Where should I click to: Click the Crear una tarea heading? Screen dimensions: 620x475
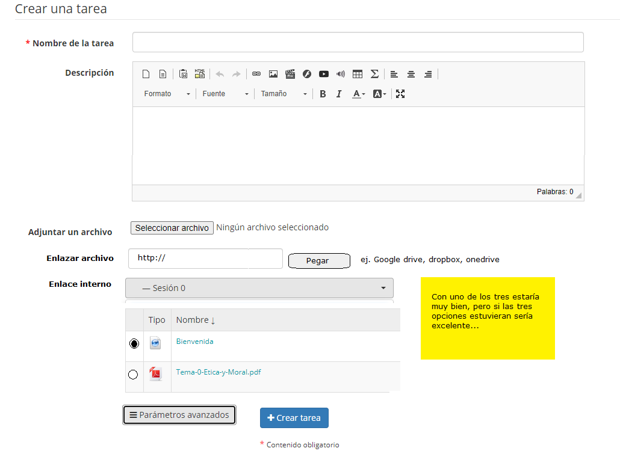[61, 8]
